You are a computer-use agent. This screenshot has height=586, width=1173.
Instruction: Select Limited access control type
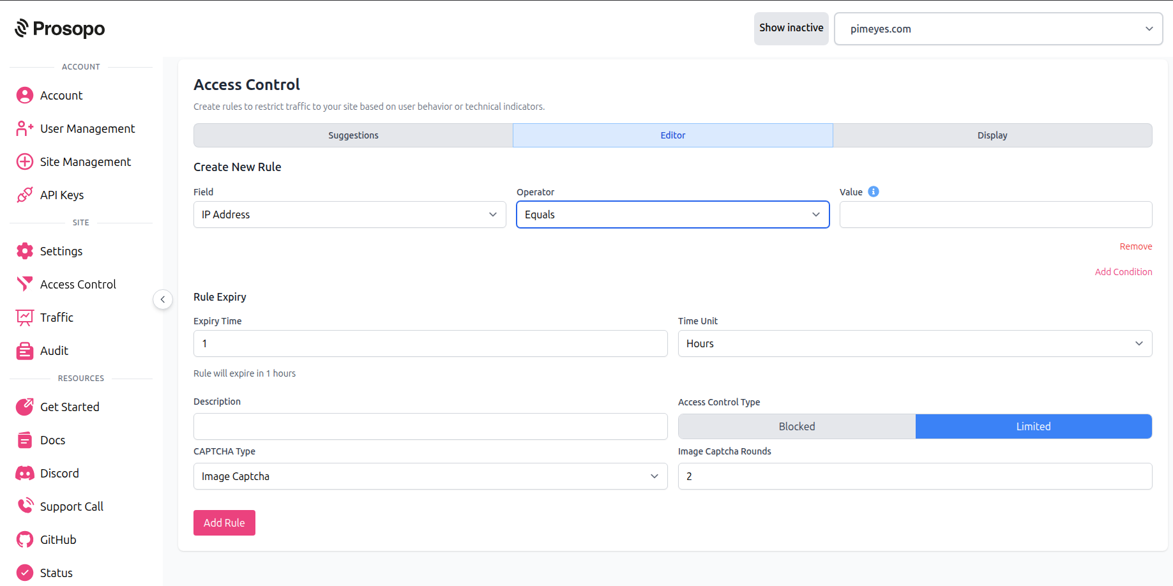tap(1033, 426)
